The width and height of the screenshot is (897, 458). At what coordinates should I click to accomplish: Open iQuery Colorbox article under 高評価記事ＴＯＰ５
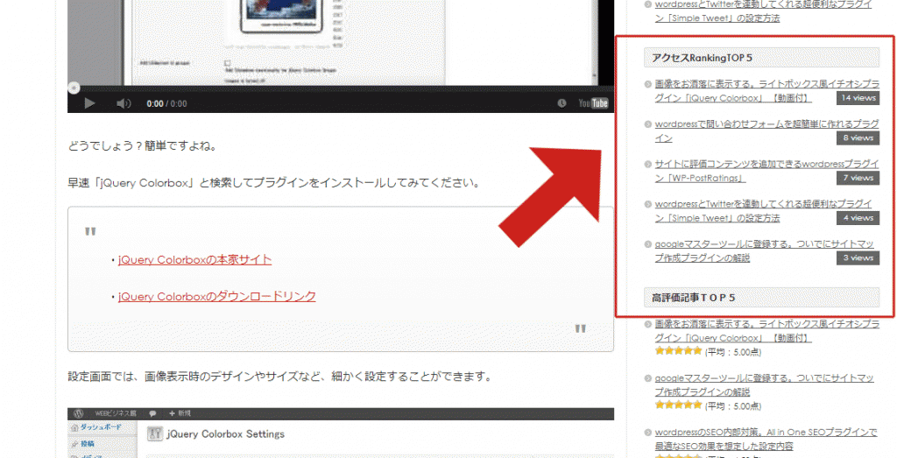[x=766, y=331]
